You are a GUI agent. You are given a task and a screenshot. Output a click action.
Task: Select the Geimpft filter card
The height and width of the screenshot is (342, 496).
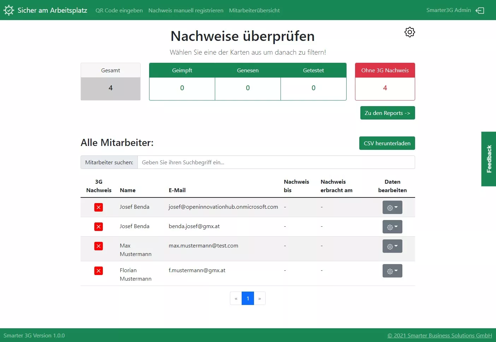[182, 81]
